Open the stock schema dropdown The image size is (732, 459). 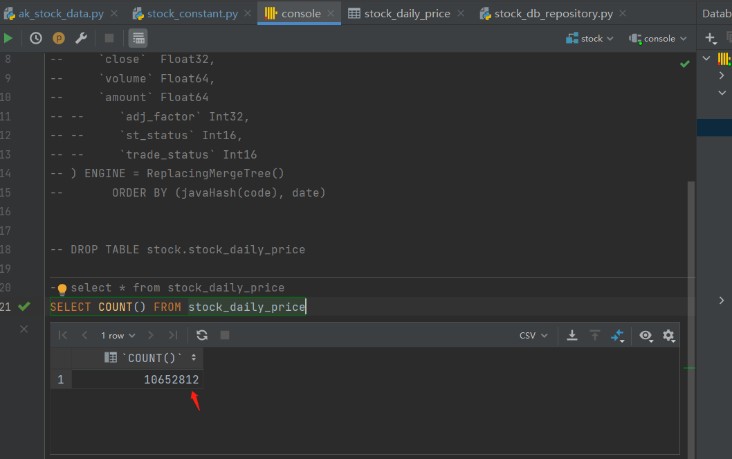tap(589, 39)
